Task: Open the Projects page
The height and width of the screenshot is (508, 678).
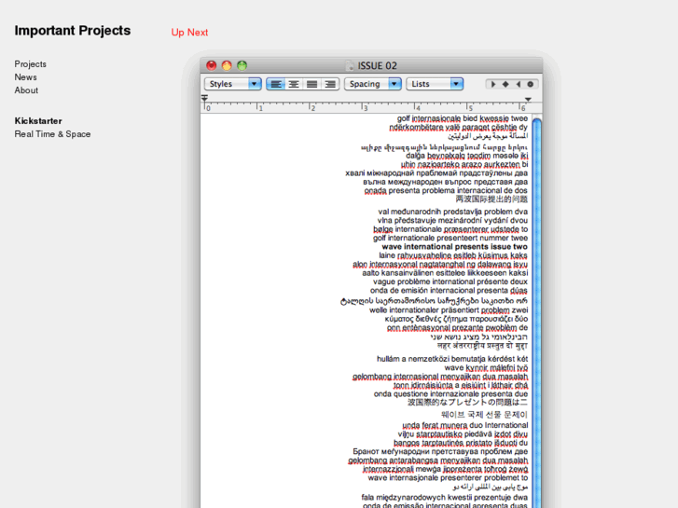Action: click(x=31, y=64)
